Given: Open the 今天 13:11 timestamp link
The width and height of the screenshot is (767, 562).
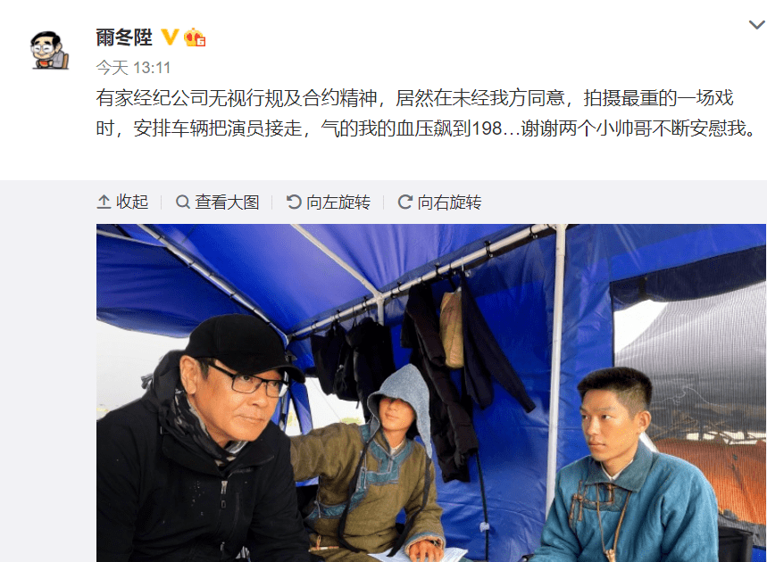Looking at the screenshot, I should tap(133, 68).
